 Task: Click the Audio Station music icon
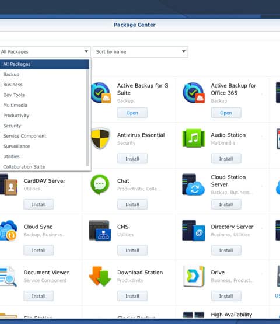pyautogui.click(x=194, y=138)
